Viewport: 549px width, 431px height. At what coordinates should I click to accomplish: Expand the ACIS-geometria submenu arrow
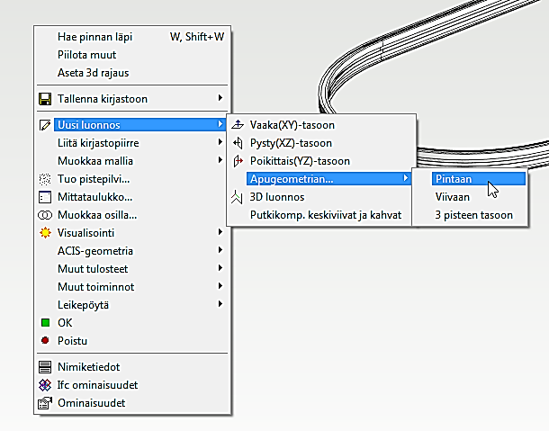pos(220,249)
